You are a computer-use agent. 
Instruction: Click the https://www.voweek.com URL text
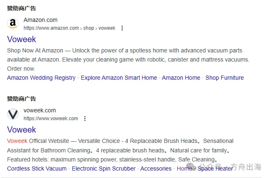tap(51, 119)
